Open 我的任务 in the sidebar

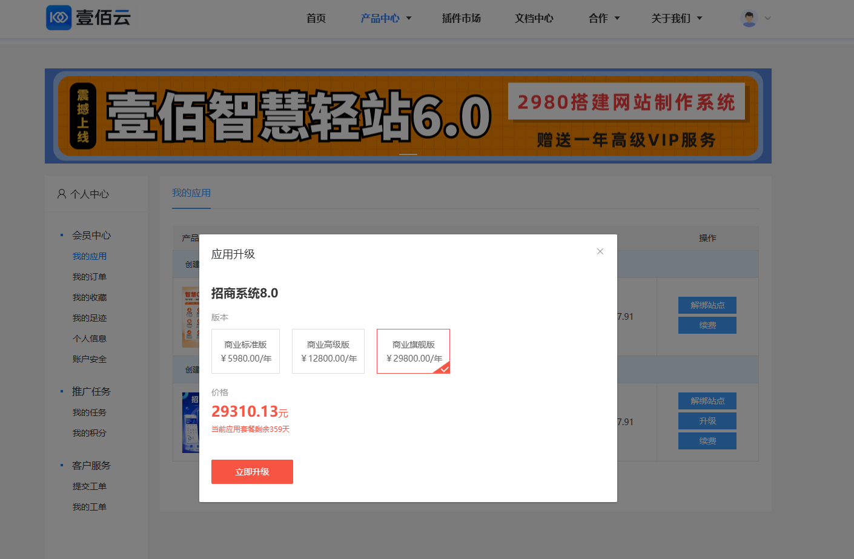90,412
